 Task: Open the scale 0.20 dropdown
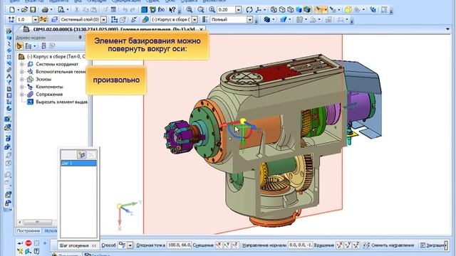tap(238, 9)
